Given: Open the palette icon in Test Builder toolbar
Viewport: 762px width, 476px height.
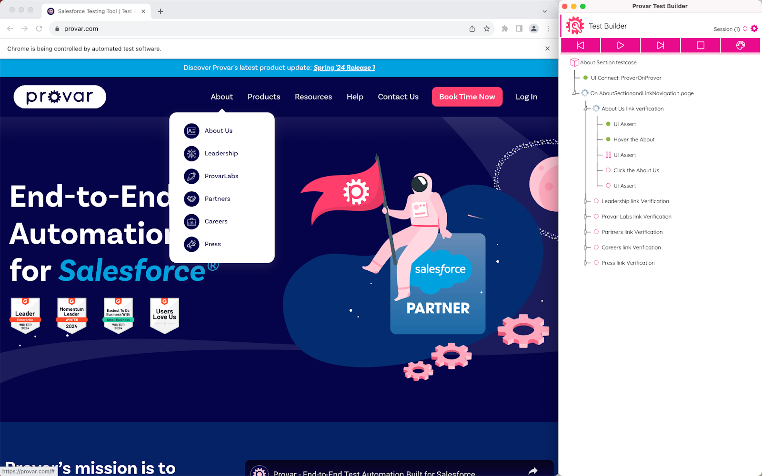Looking at the screenshot, I should (741, 45).
